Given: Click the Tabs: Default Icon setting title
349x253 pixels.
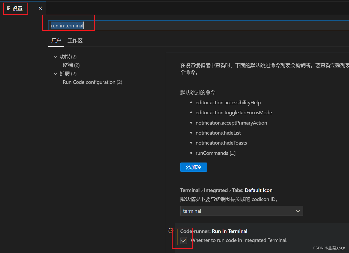Looking at the screenshot, I should (226, 190).
